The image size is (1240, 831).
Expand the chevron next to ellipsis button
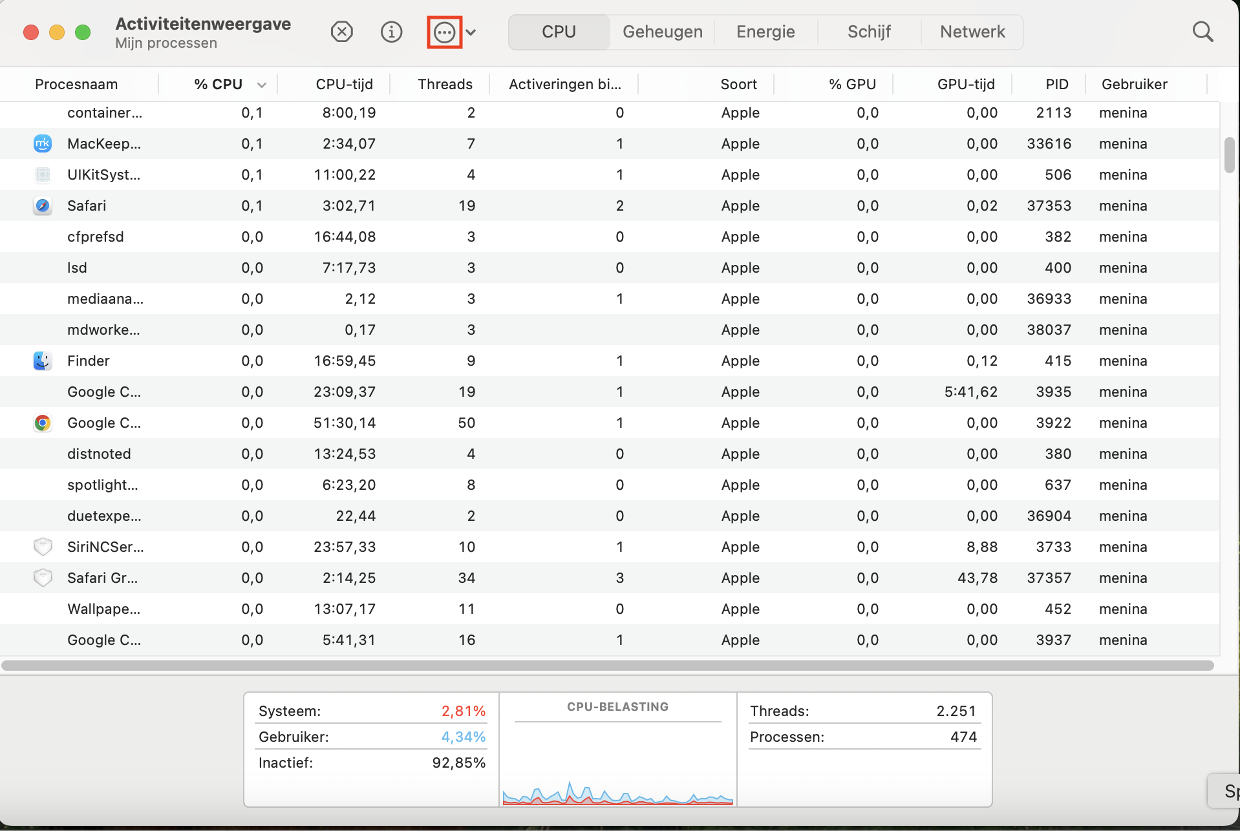coord(471,32)
